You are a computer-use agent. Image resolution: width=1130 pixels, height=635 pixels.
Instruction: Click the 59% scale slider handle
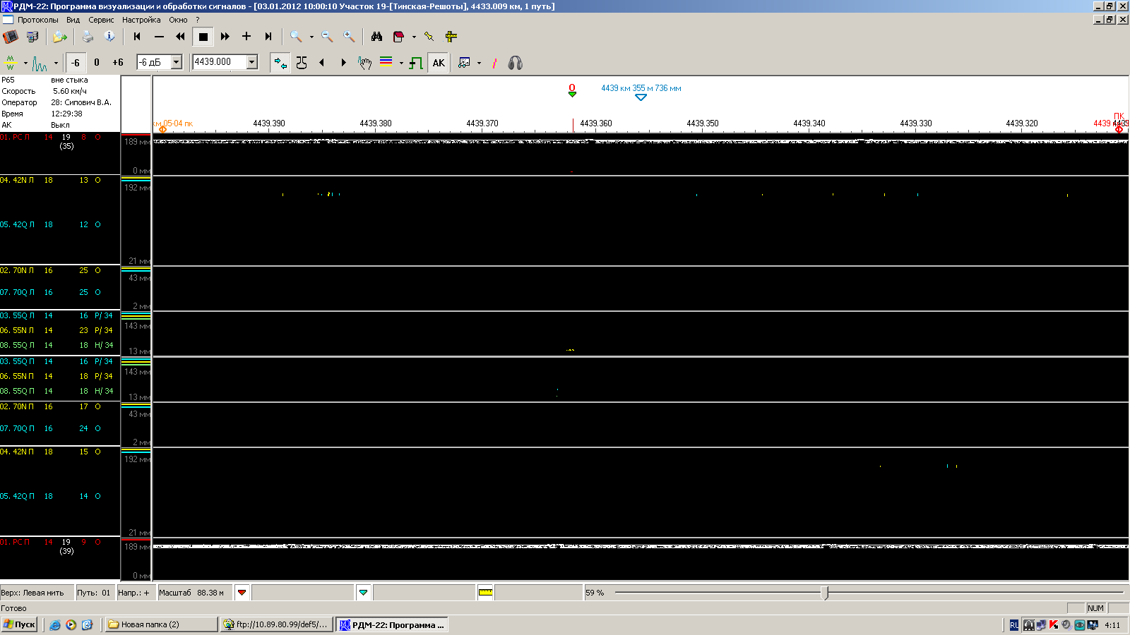pyautogui.click(x=825, y=593)
